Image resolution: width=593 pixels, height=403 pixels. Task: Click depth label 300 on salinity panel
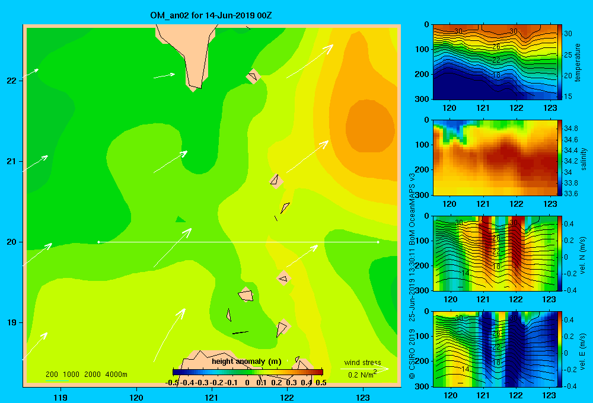422,195
